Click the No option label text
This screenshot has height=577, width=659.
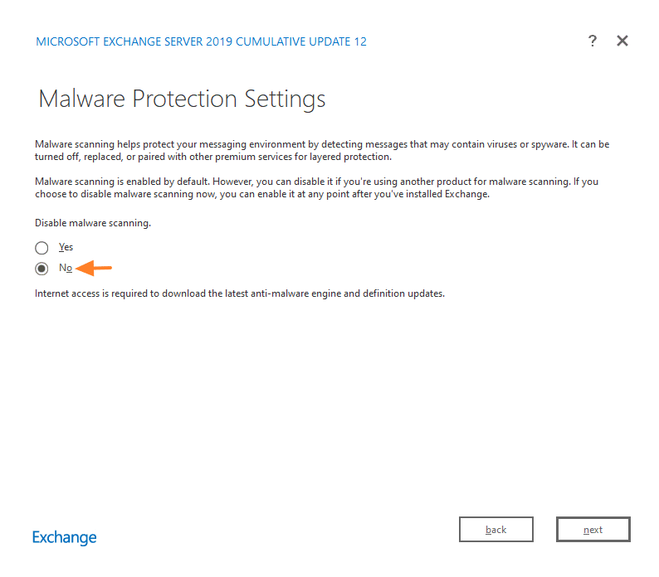66,269
